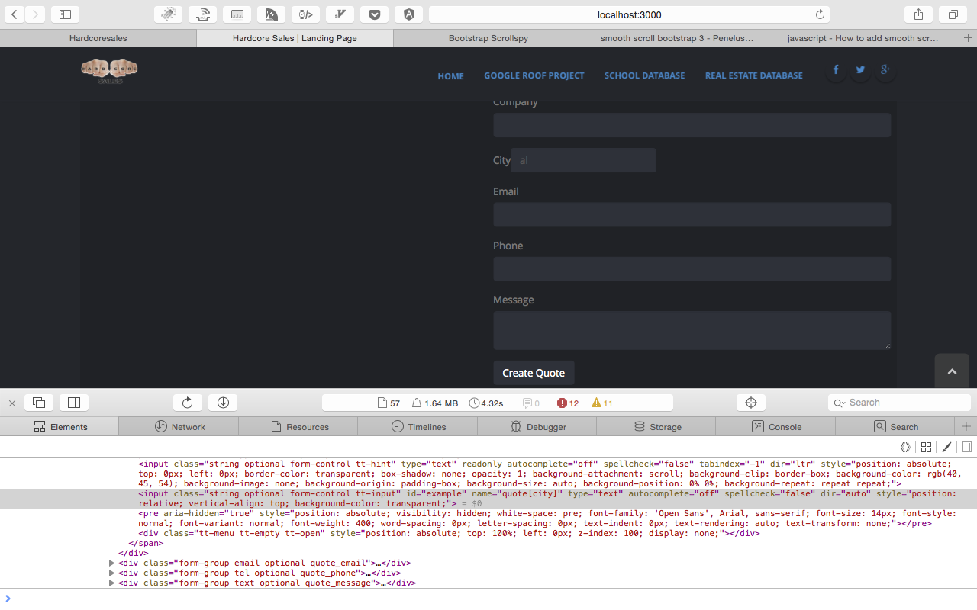This screenshot has height=610, width=977.
Task: Go back using Safari back arrow
Action: (15, 14)
